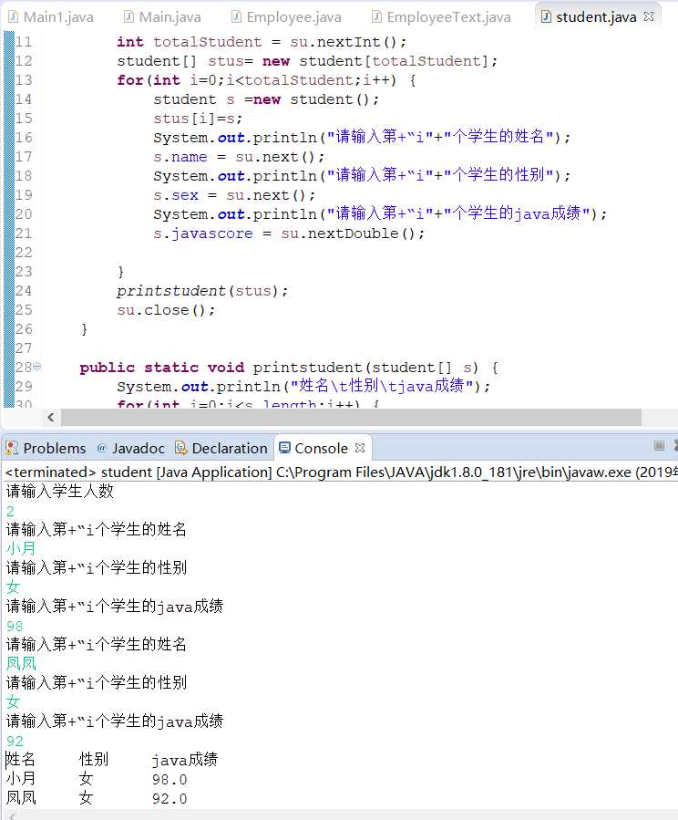Collapse the printstudent method at line 28
This screenshot has height=820, width=678.
pyautogui.click(x=37, y=367)
